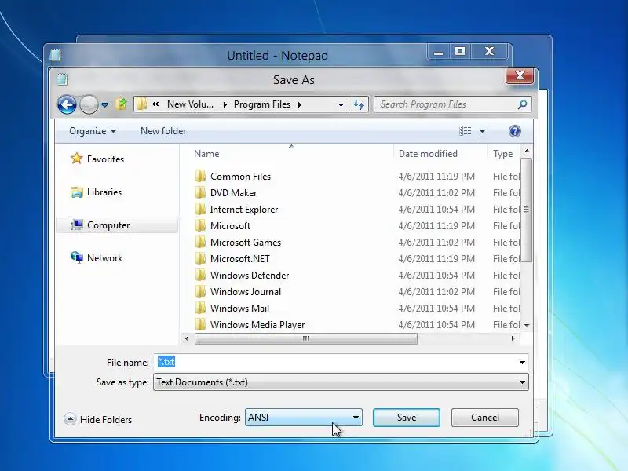Image resolution: width=628 pixels, height=471 pixels.
Task: Select the Internet Explorer folder icon
Action: [x=200, y=209]
